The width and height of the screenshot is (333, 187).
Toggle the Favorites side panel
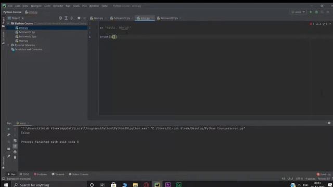(3, 163)
